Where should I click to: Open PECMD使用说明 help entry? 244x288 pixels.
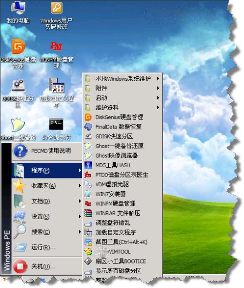47,151
